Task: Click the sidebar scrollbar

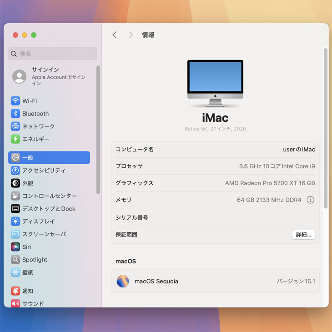Action: [x=98, y=130]
